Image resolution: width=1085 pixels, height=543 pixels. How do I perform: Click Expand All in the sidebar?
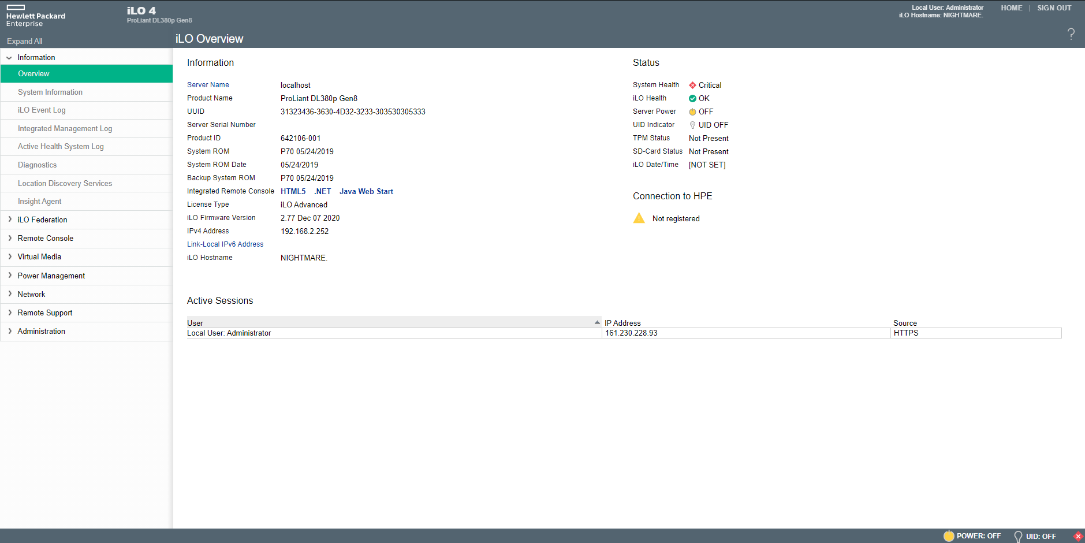point(24,41)
